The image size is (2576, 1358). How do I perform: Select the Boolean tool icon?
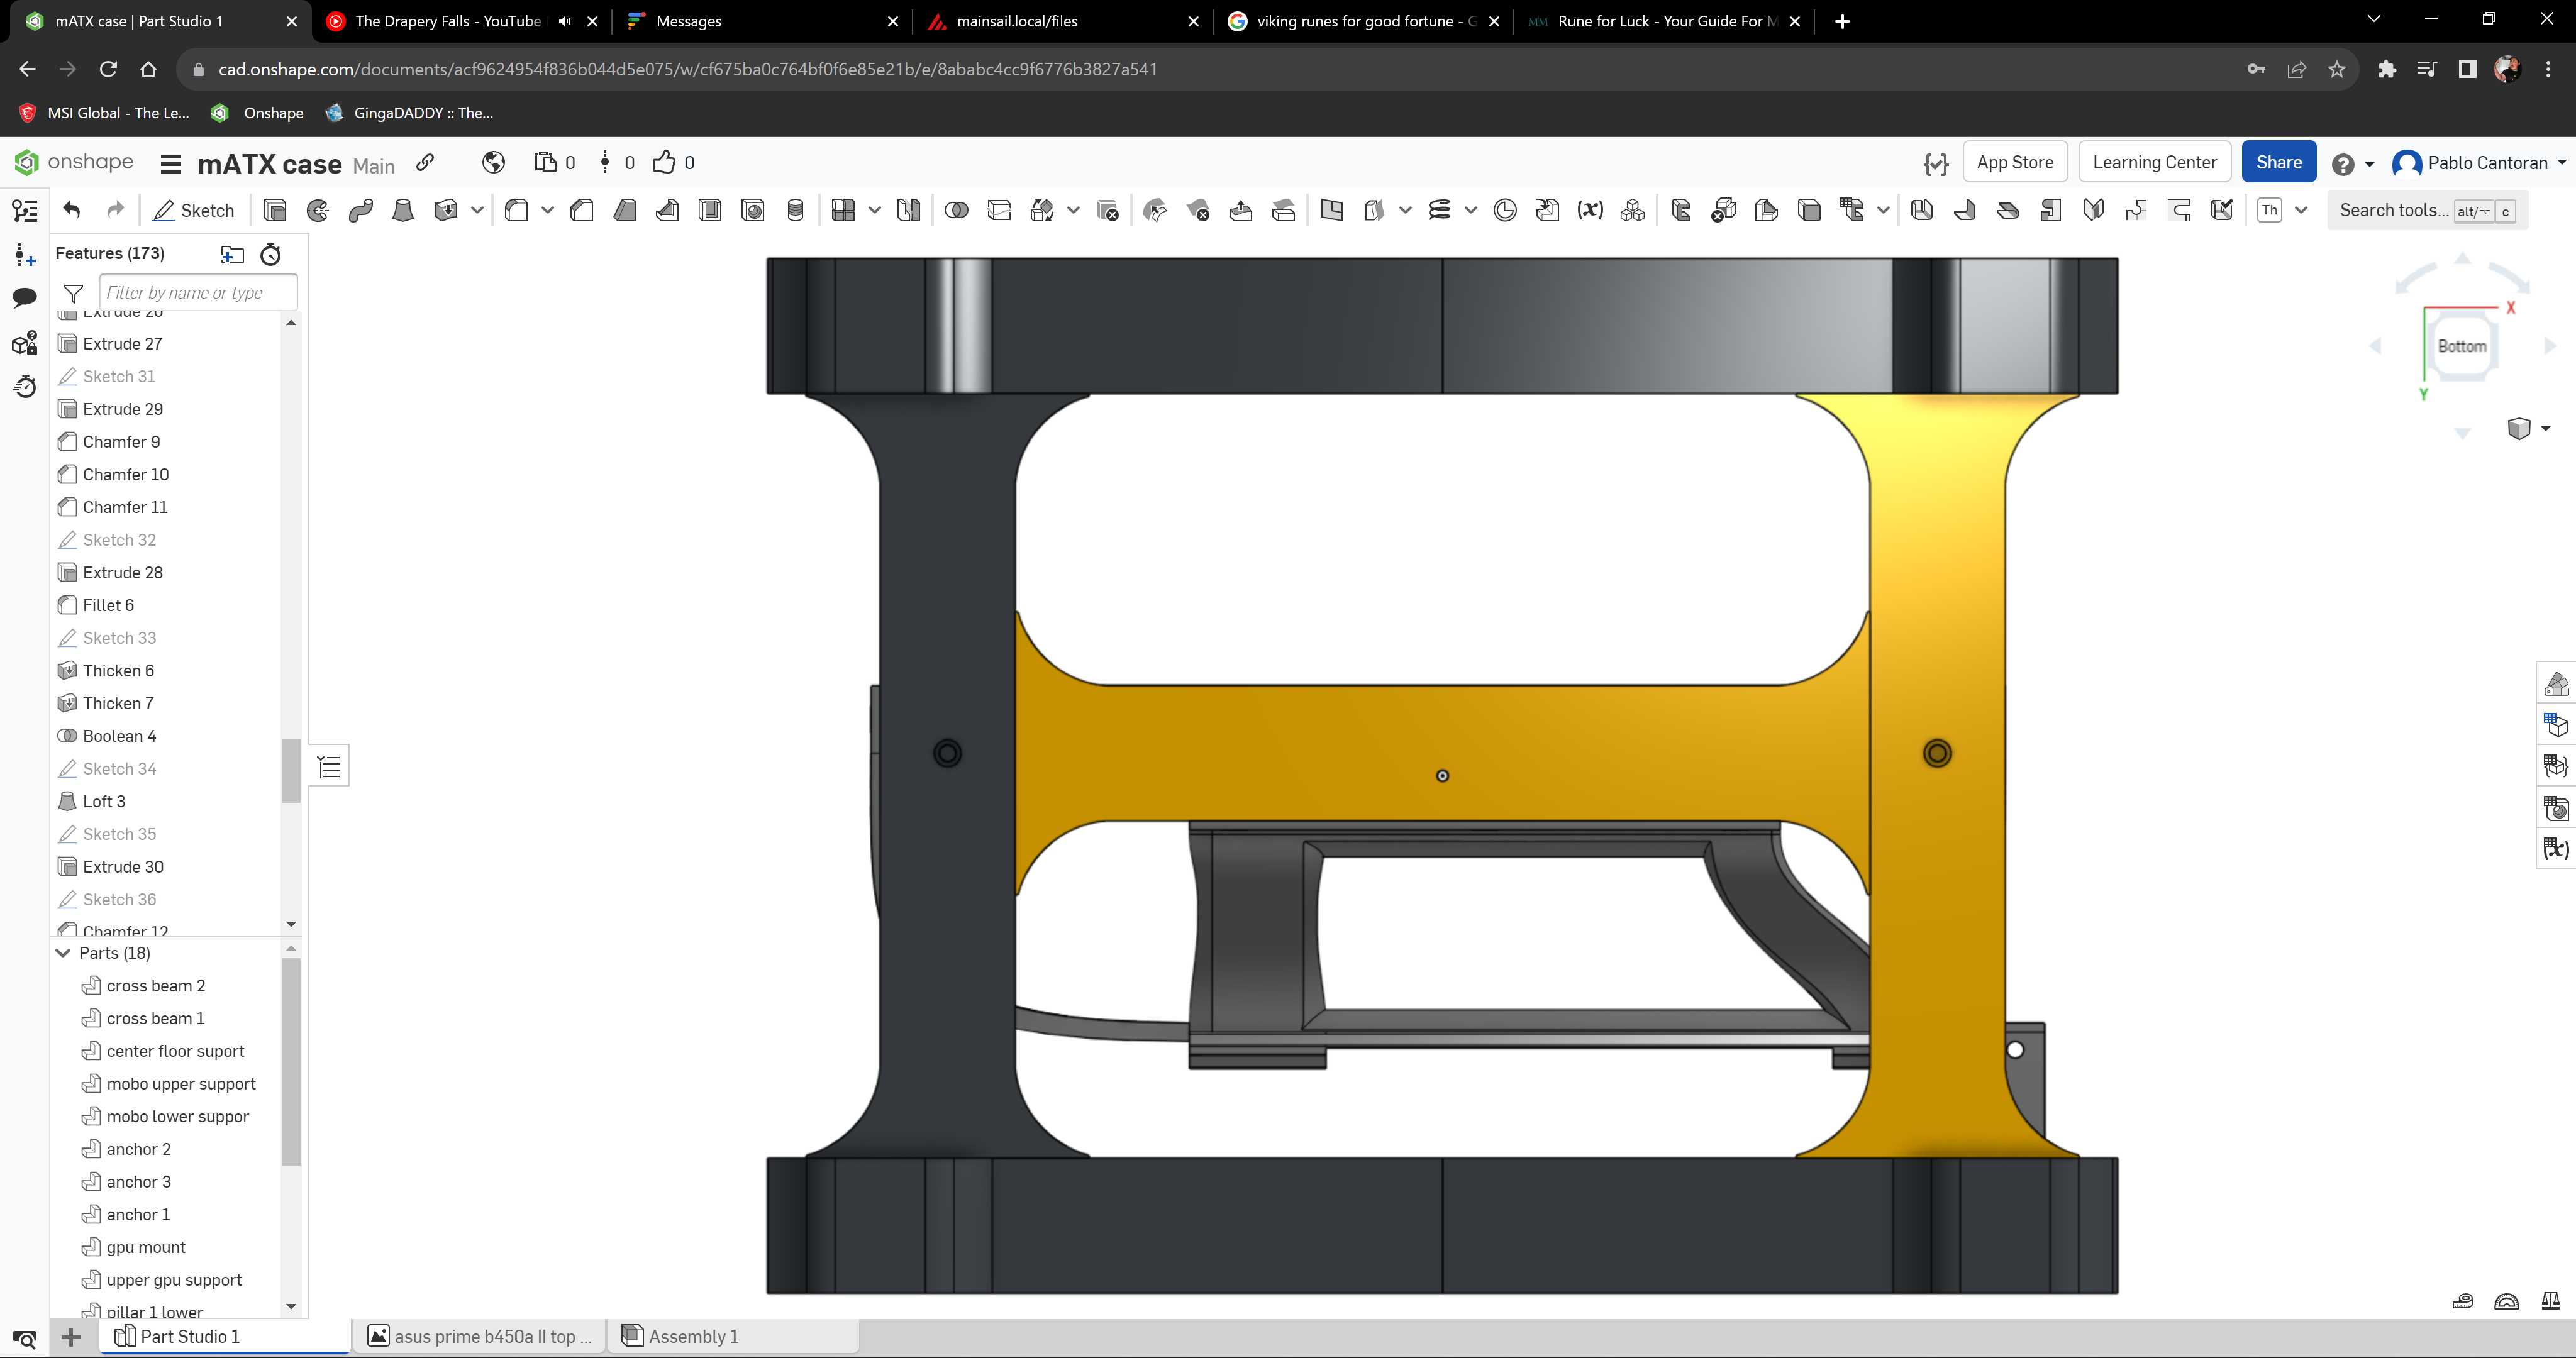(x=956, y=210)
